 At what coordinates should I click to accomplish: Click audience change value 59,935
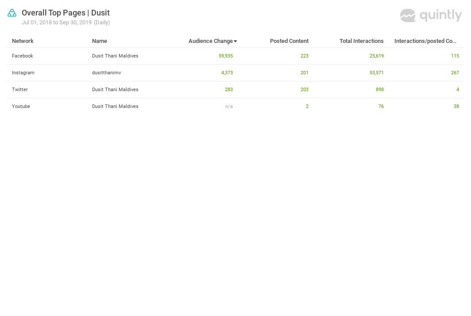coord(226,56)
